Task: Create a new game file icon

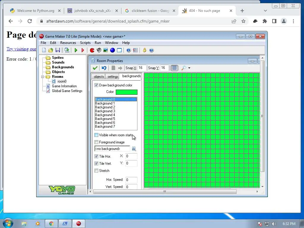Action: 44,50
